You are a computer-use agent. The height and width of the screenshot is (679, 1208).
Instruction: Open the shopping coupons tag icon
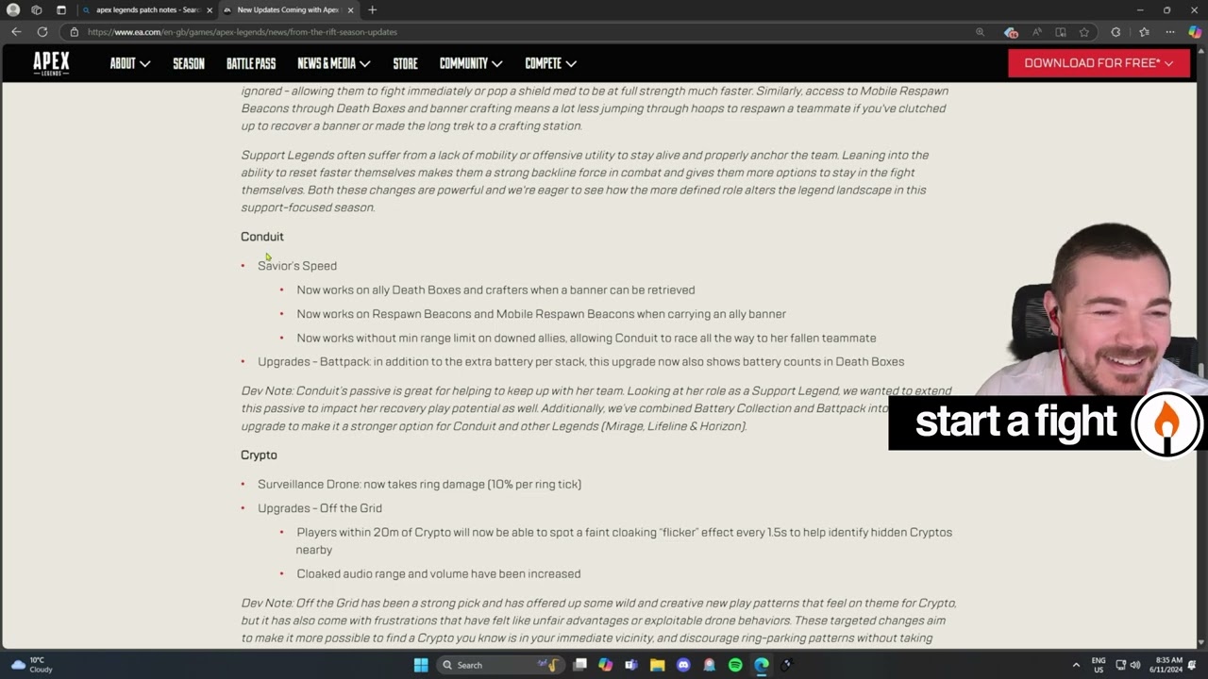click(x=1010, y=32)
